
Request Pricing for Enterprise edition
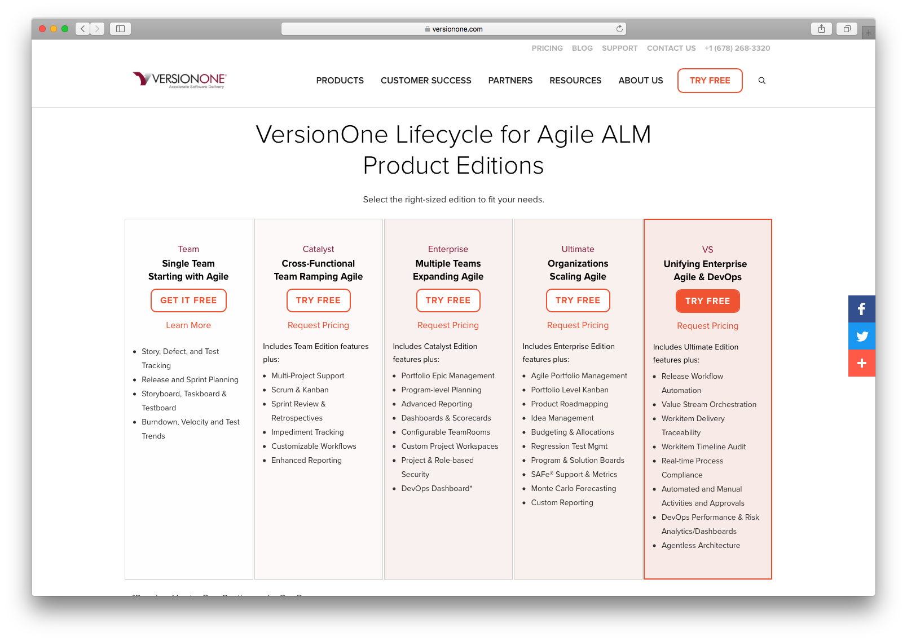click(x=448, y=325)
